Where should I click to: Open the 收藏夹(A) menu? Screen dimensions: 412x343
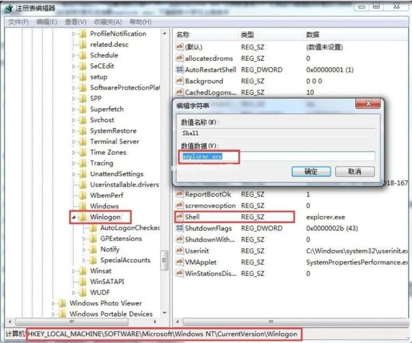pos(108,22)
